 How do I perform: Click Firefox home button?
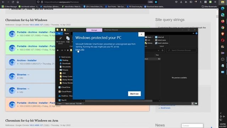pyautogui.click(x=18, y=2)
